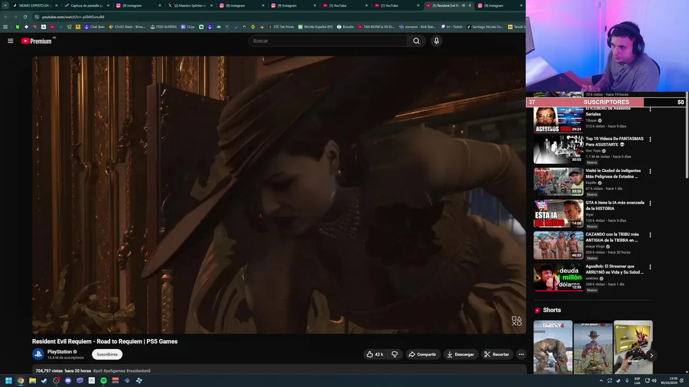Like the video with thumbs up
This screenshot has width=689, height=387.
(x=375, y=354)
